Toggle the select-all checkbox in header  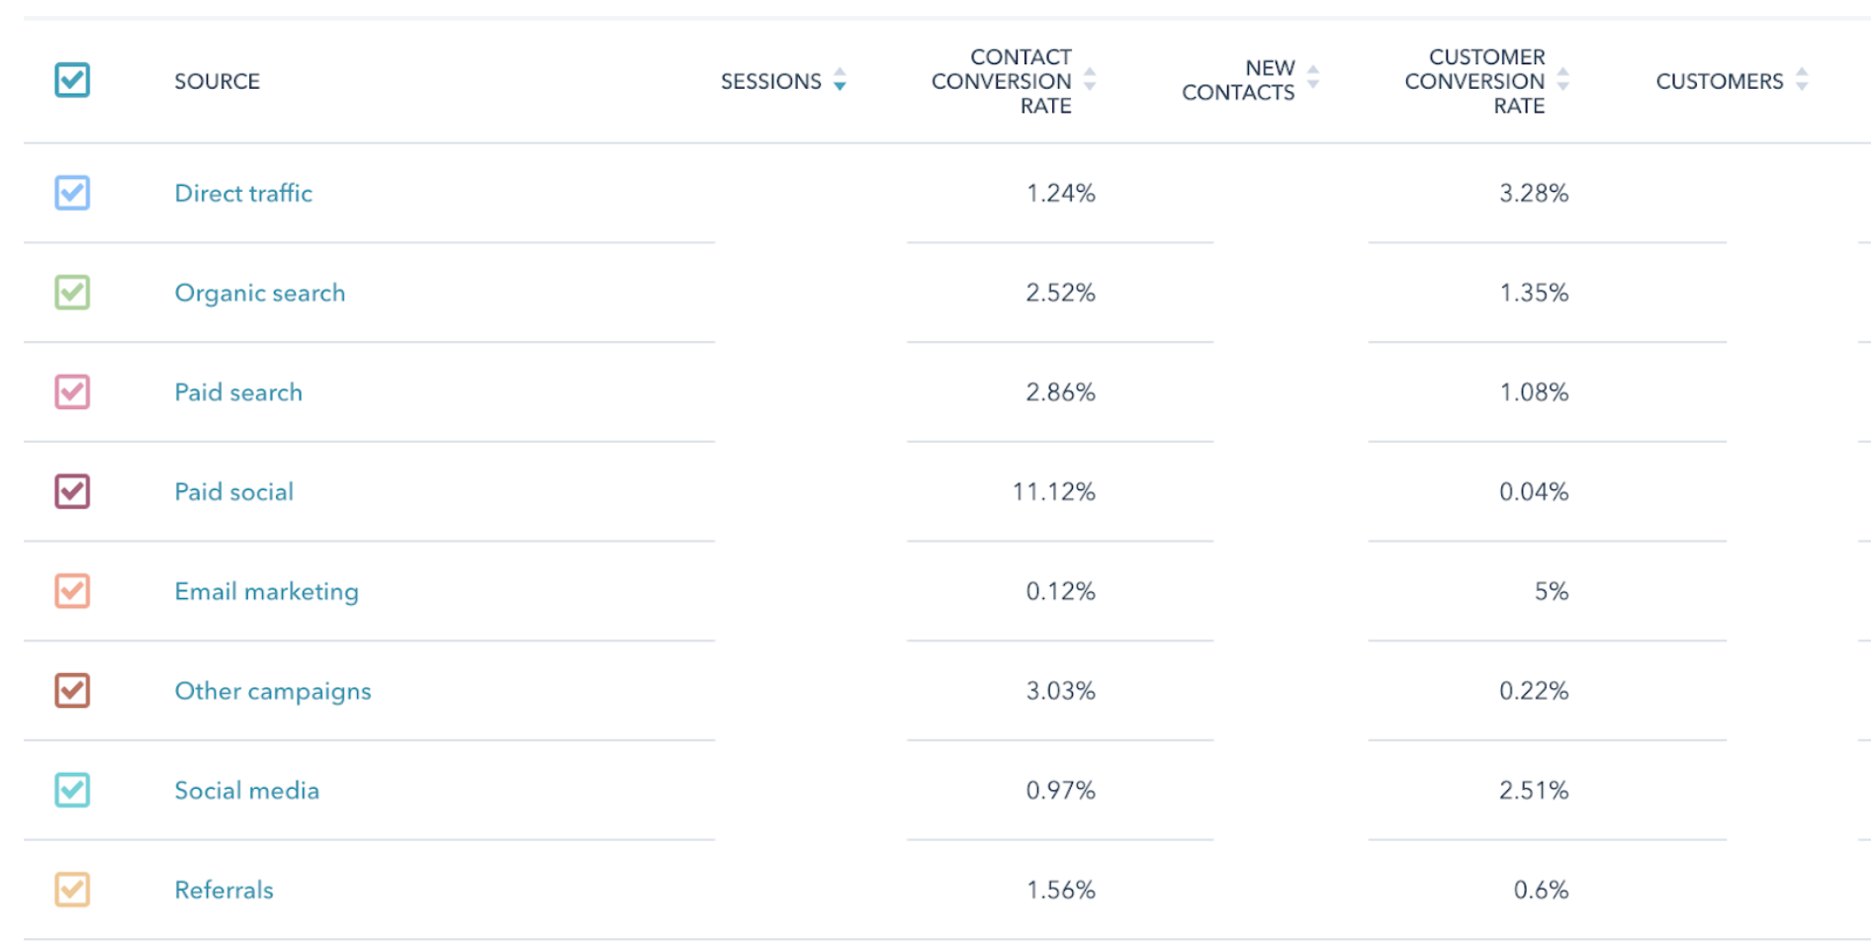click(70, 79)
